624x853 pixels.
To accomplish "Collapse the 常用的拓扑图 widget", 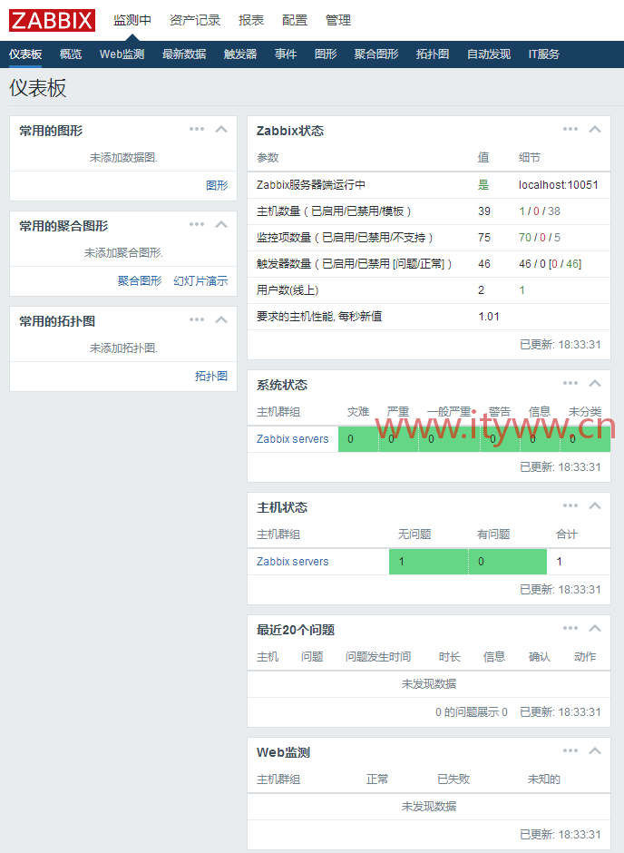I will 221,319.
